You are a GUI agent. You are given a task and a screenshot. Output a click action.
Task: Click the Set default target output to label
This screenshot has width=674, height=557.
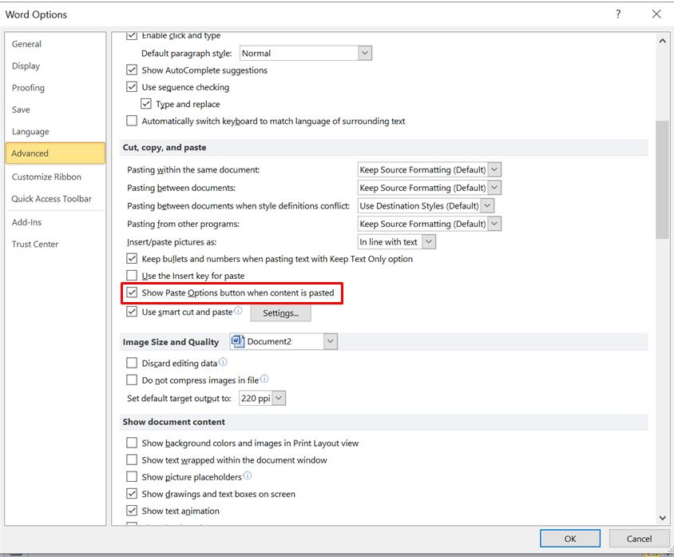point(179,398)
